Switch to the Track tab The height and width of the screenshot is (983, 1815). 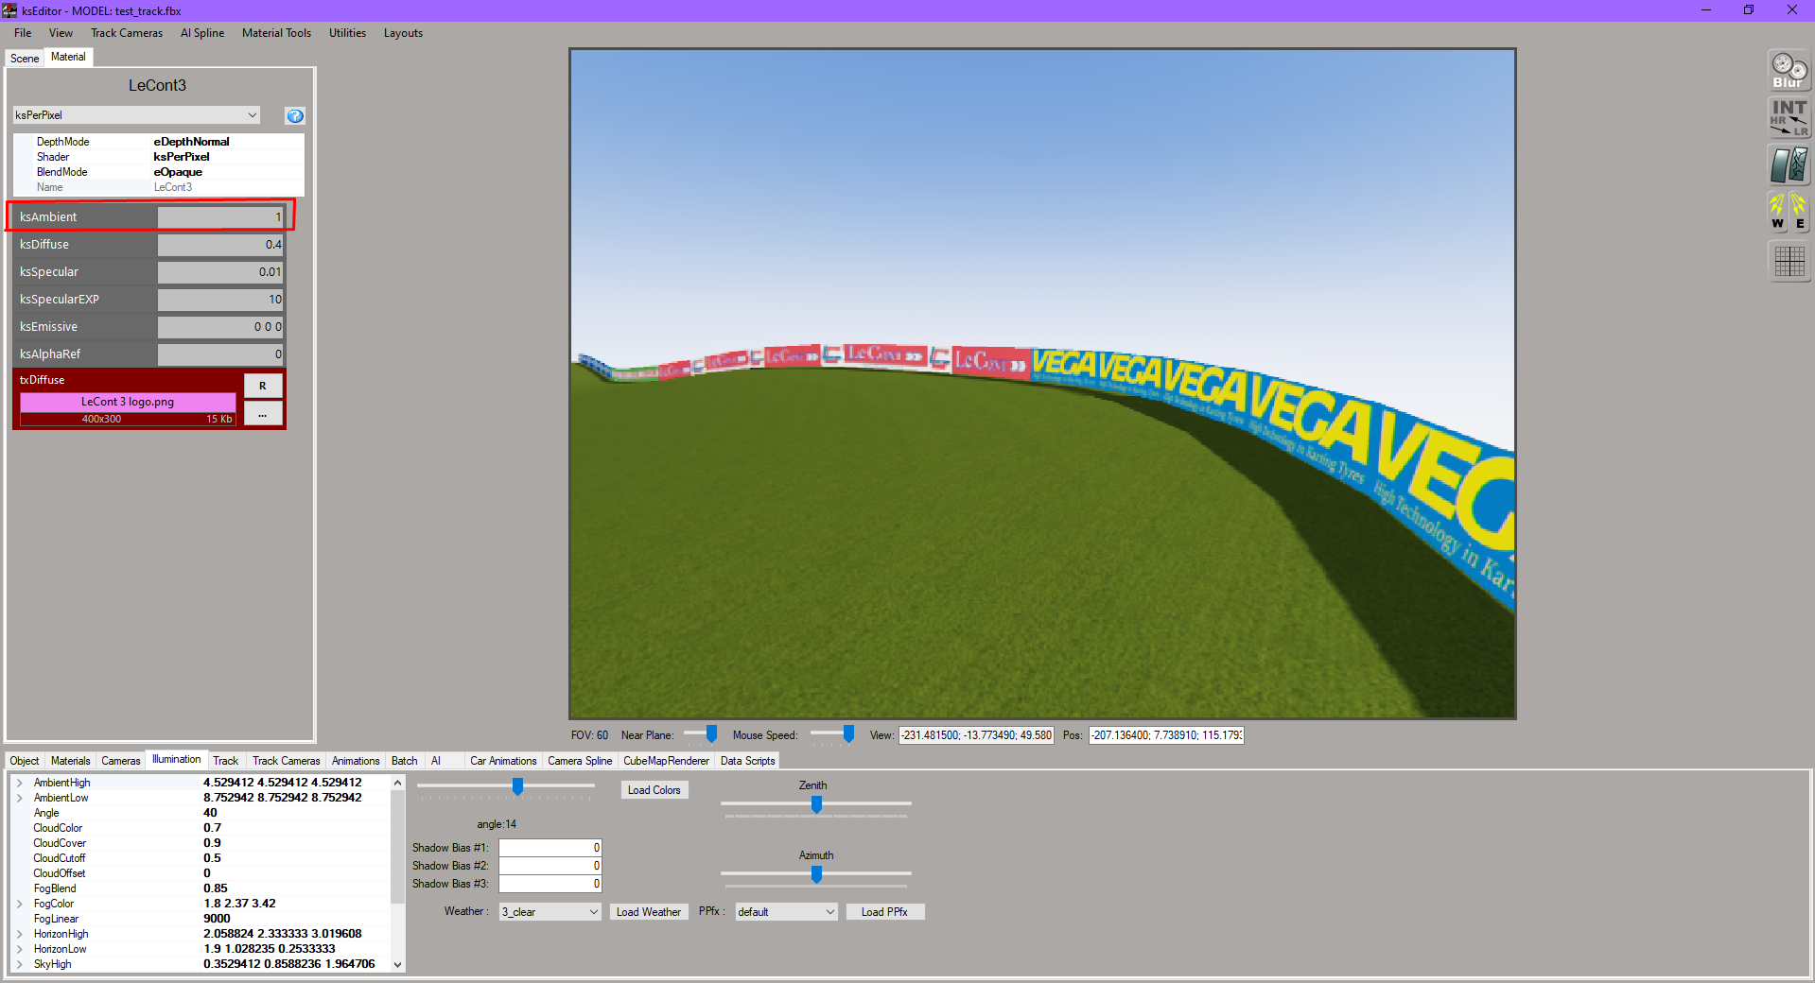226,761
